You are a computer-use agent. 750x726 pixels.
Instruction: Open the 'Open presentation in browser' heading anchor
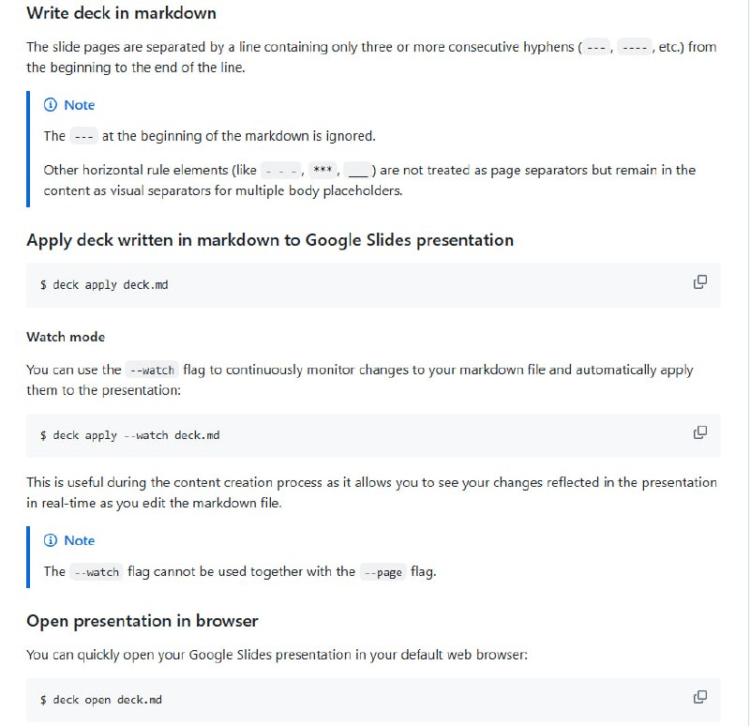[x=143, y=621]
